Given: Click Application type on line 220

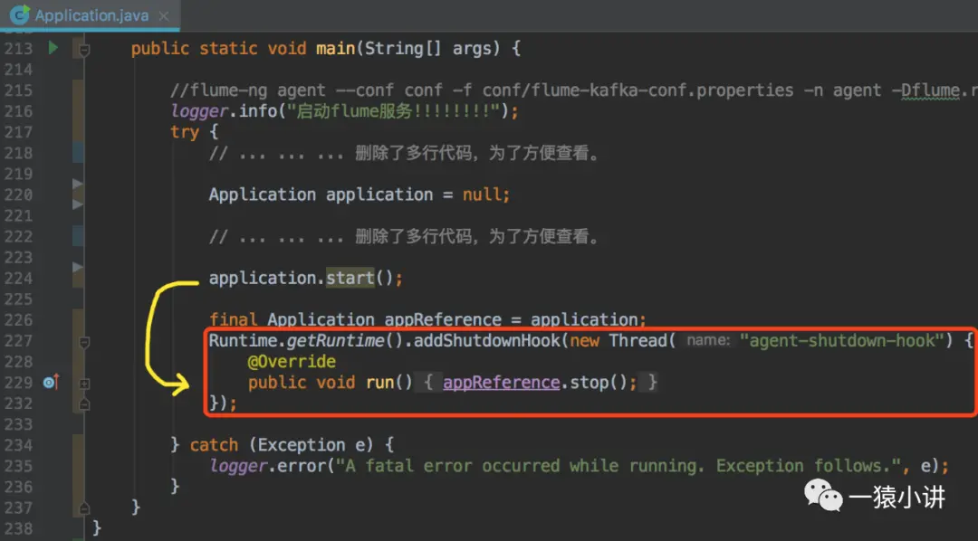Looking at the screenshot, I should [x=262, y=195].
